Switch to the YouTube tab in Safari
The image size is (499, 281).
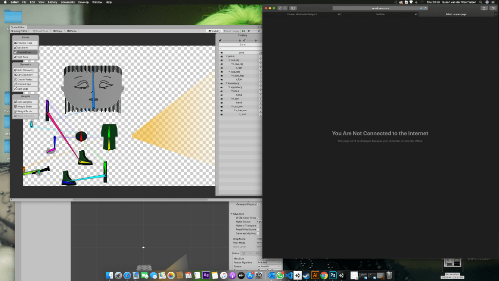pyautogui.click(x=380, y=14)
